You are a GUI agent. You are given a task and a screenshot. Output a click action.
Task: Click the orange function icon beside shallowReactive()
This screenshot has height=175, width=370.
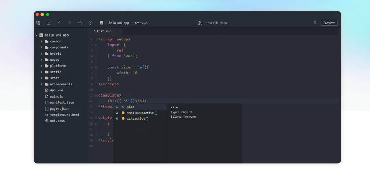123,113
